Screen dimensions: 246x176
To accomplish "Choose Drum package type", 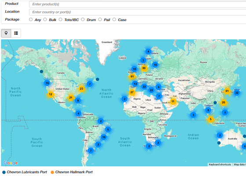I will (83, 19).
